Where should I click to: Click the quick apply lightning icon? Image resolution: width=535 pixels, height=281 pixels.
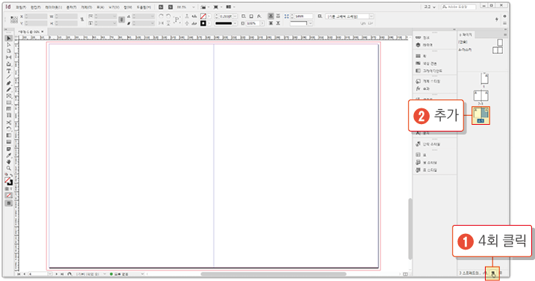496,19
